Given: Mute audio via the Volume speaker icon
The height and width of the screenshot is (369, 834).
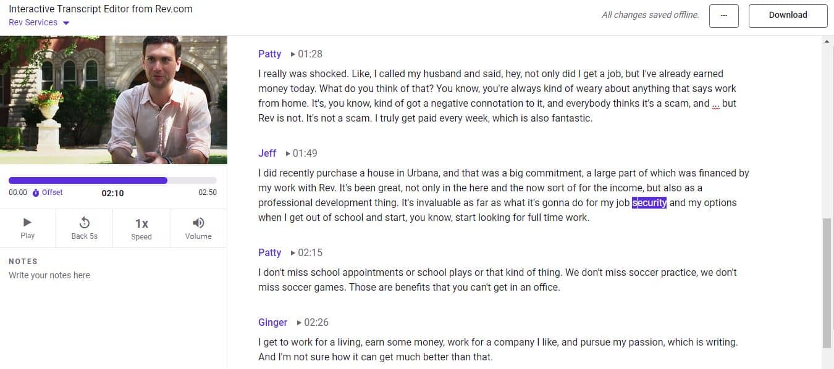Looking at the screenshot, I should (198, 223).
